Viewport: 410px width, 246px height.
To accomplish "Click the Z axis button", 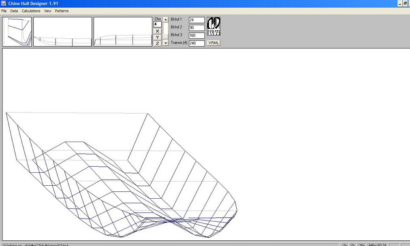I will coord(157,43).
